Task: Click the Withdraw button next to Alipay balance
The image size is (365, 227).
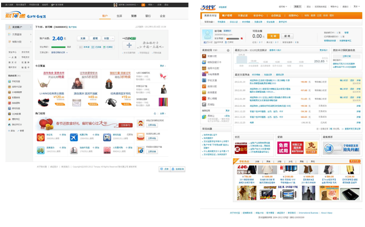Action: click(287, 36)
